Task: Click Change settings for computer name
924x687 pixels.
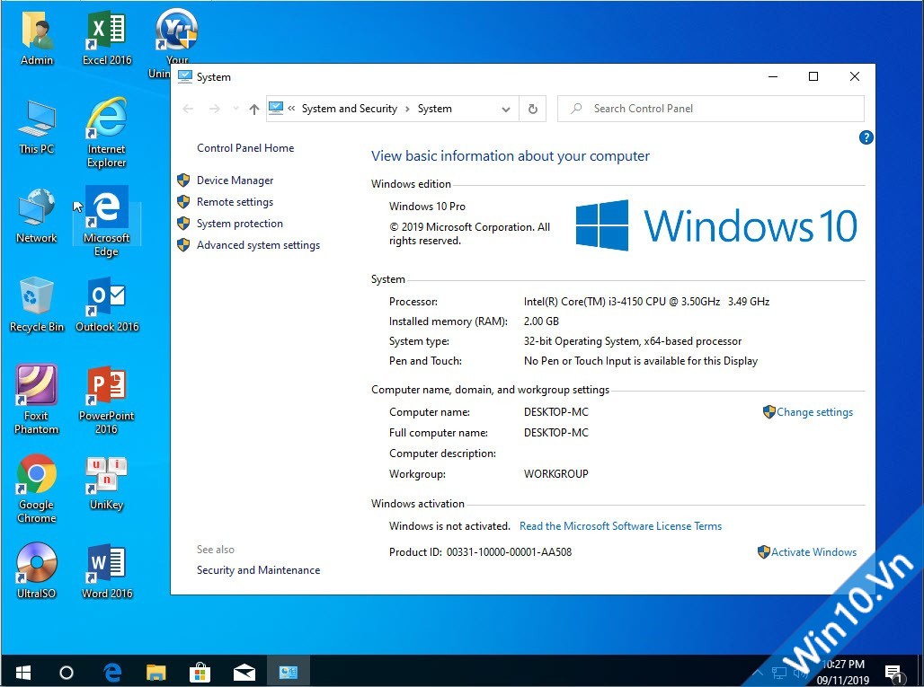Action: tap(814, 412)
